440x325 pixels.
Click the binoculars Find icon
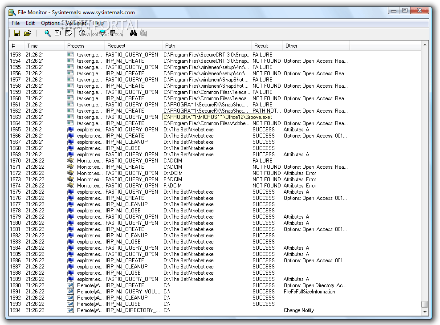point(133,33)
